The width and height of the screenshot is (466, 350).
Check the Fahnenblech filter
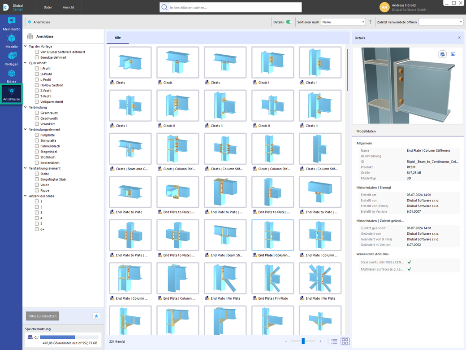pyautogui.click(x=37, y=146)
